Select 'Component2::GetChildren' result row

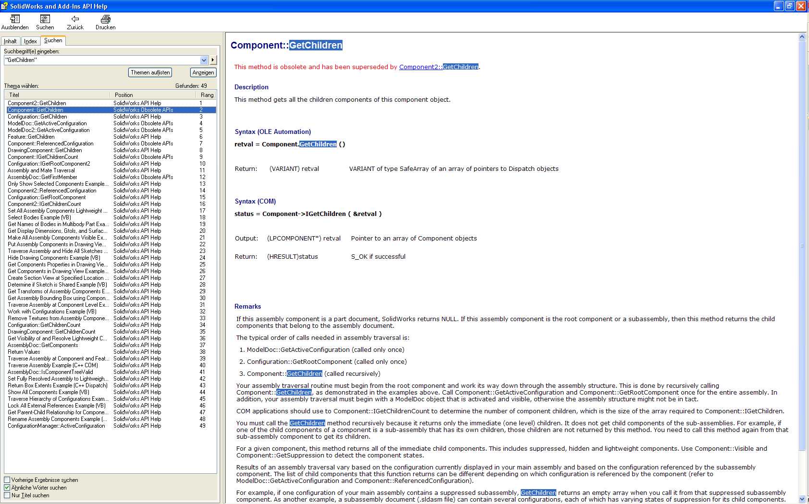pyautogui.click(x=111, y=103)
